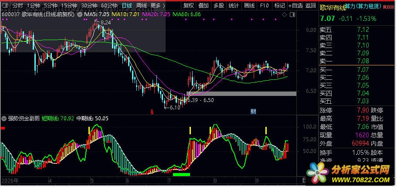The width and height of the screenshot is (397, 187).
Task: Click the 画线 drawing tools button
Action: tap(249, 5)
